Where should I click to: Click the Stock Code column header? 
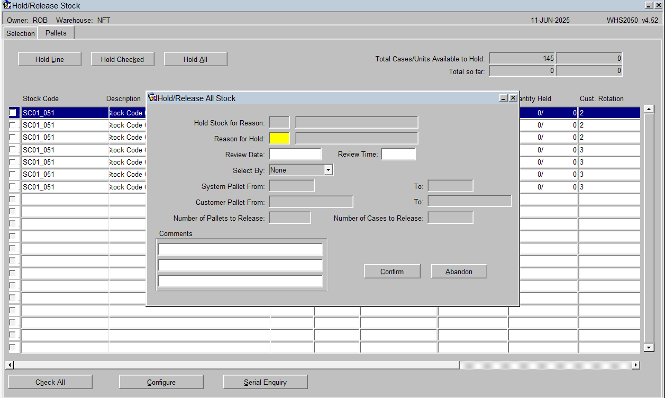[x=41, y=98]
